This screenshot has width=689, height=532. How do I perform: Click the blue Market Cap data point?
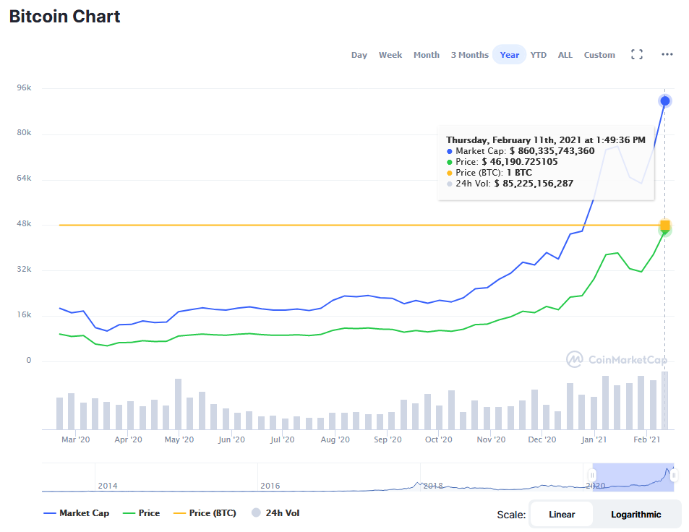(x=665, y=101)
